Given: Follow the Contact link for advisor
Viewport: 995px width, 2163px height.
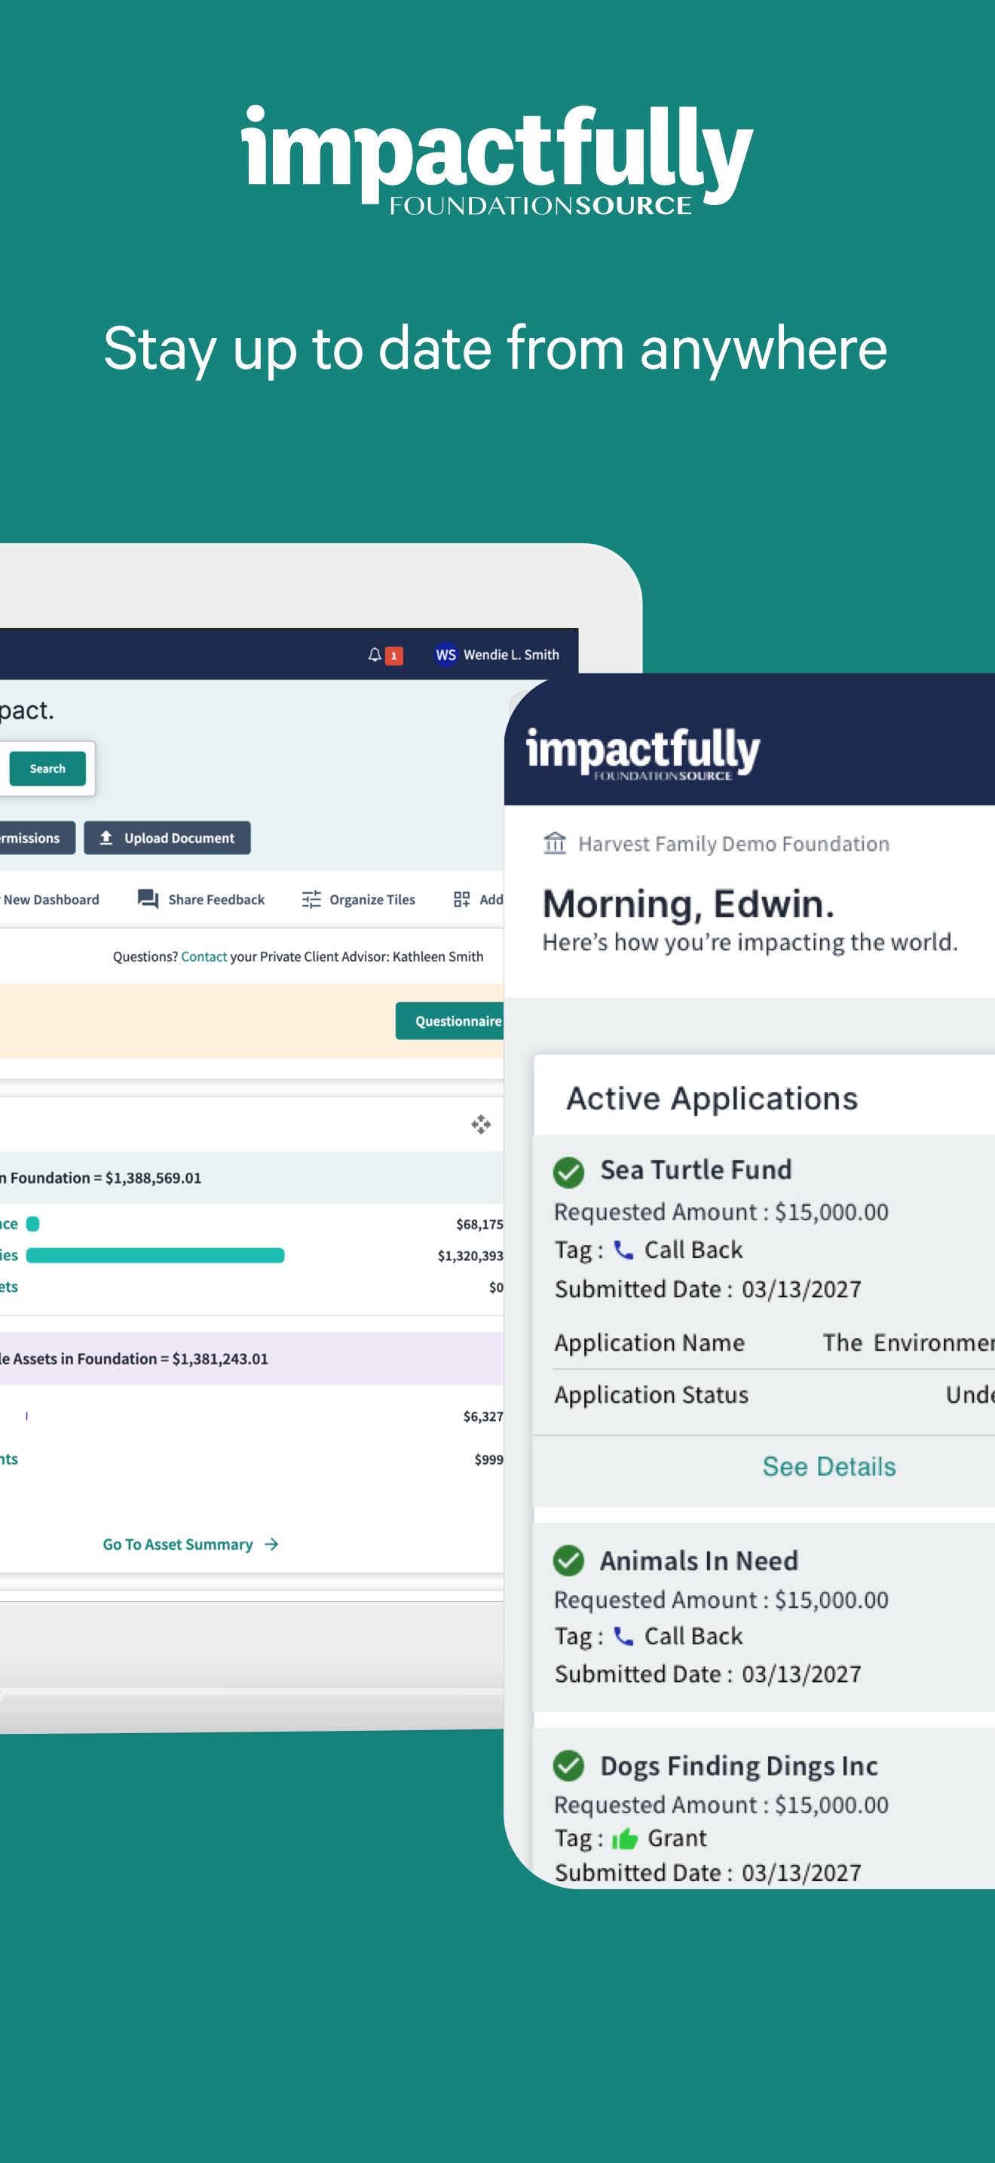Looking at the screenshot, I should (204, 956).
